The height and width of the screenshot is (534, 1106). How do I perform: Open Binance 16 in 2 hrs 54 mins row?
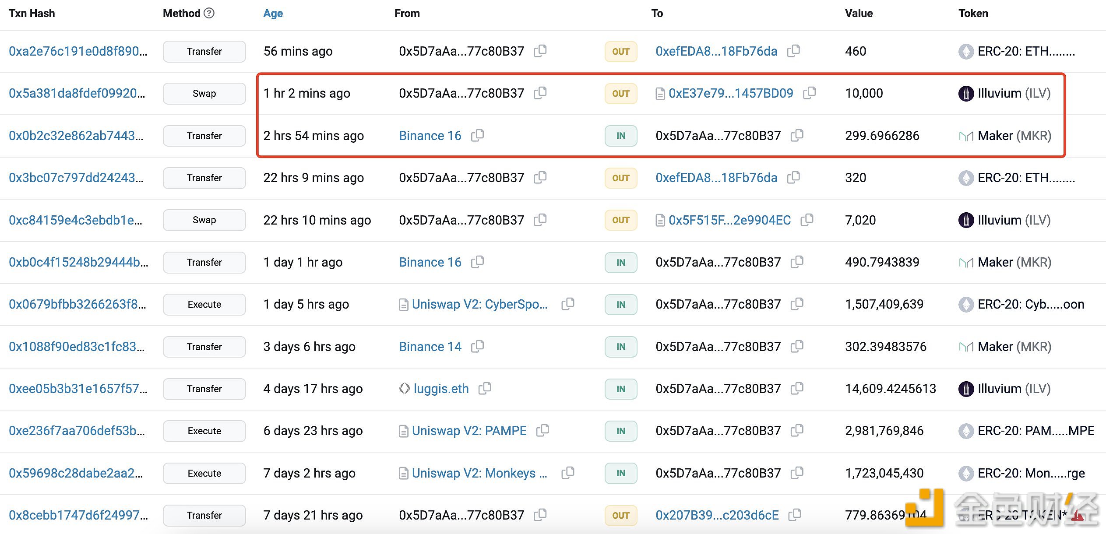430,136
